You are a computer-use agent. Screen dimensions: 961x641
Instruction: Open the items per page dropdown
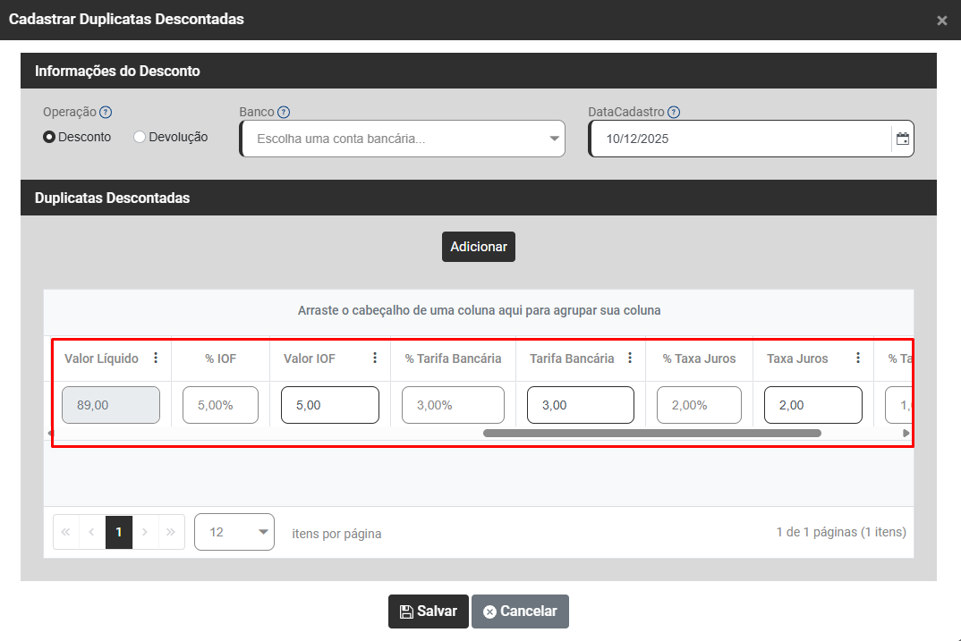tap(234, 532)
